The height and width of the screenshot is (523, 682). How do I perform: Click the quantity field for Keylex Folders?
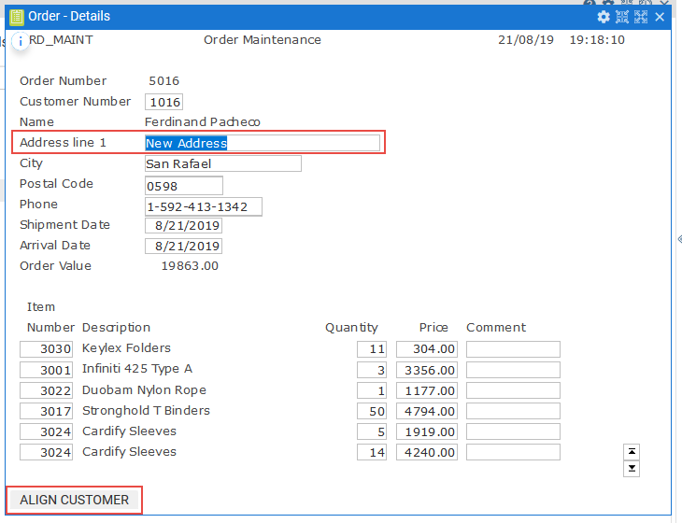click(371, 349)
